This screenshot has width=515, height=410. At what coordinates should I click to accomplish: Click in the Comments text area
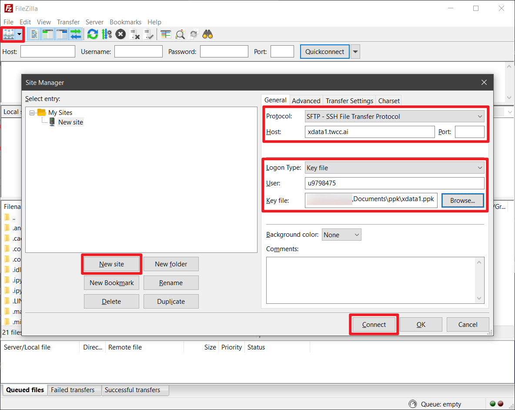[375, 280]
